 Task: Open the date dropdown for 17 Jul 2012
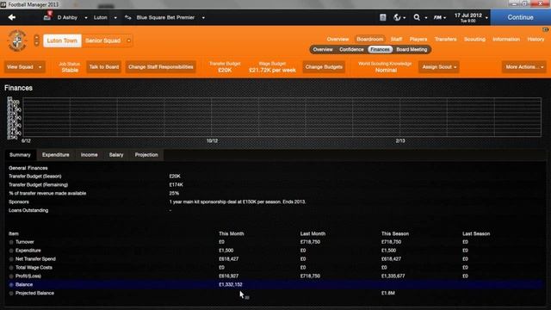pos(486,17)
